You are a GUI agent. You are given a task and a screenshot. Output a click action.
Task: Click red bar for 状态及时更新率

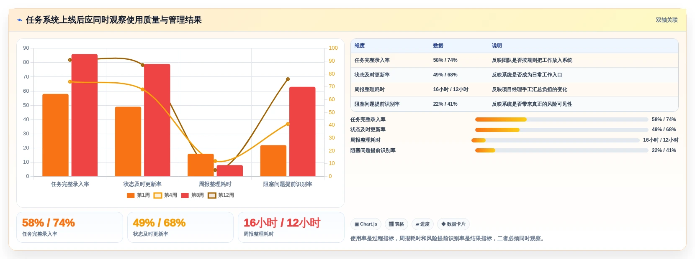[x=157, y=120]
